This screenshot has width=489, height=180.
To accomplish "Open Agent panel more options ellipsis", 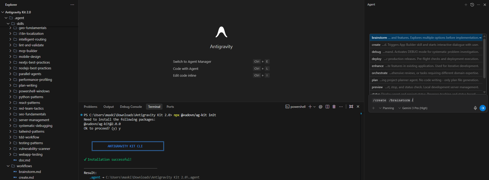I will pyautogui.click(x=478, y=5).
